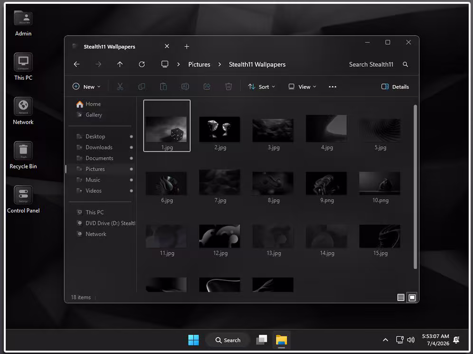The height and width of the screenshot is (354, 473).
Task: Add a new Explorer tab
Action: tap(187, 47)
